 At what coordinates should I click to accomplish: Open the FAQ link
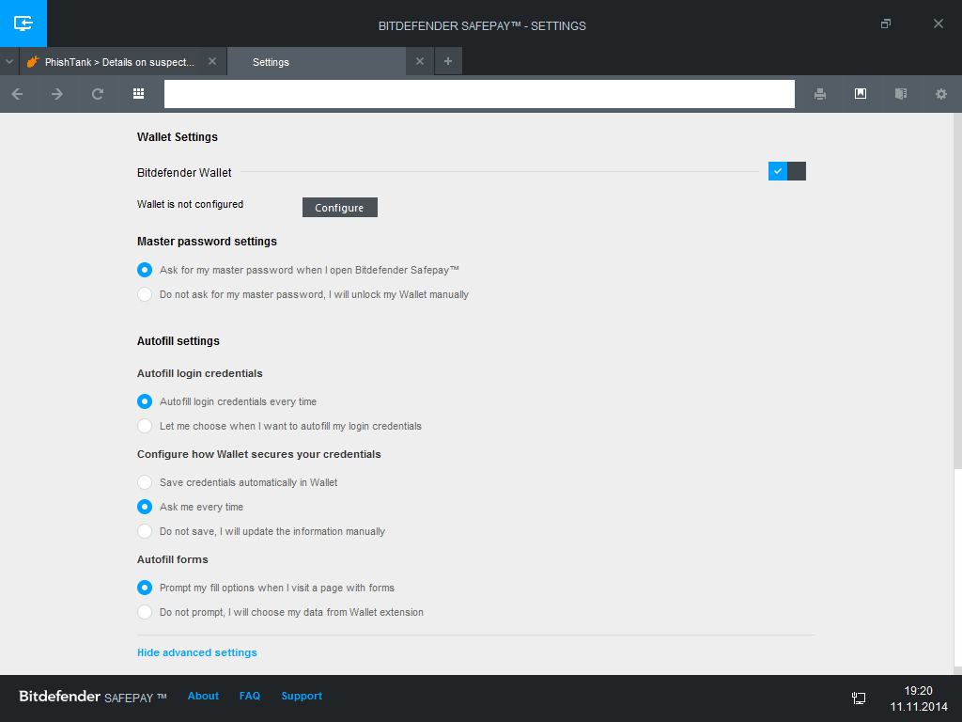pos(250,696)
